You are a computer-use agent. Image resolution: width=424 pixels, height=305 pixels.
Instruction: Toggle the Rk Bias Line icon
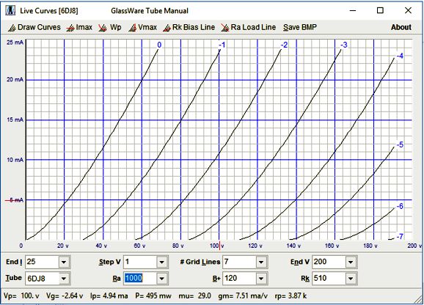[x=167, y=28]
